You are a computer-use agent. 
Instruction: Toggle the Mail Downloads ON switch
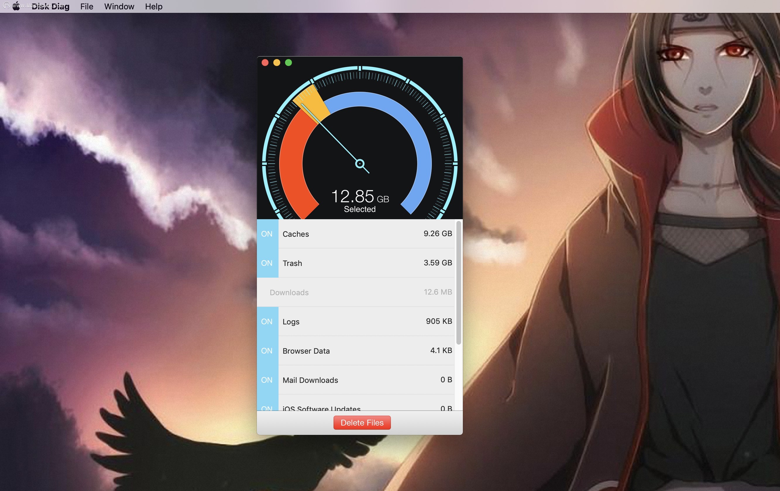tap(267, 380)
